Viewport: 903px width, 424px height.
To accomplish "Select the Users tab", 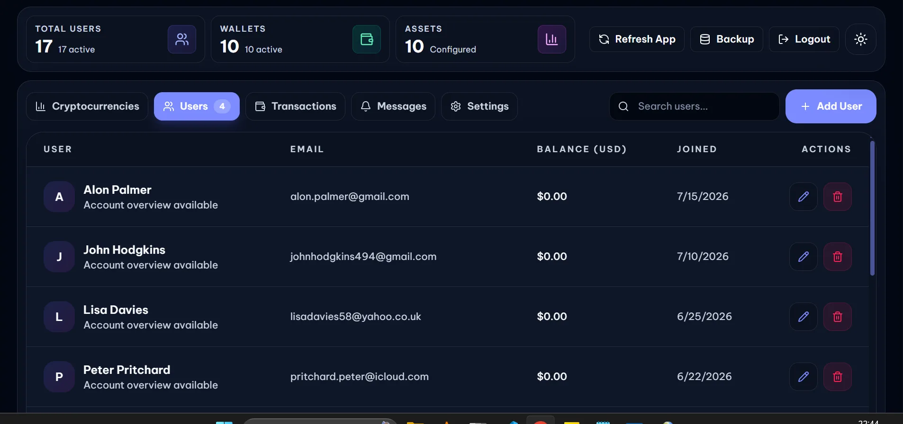I will point(197,106).
